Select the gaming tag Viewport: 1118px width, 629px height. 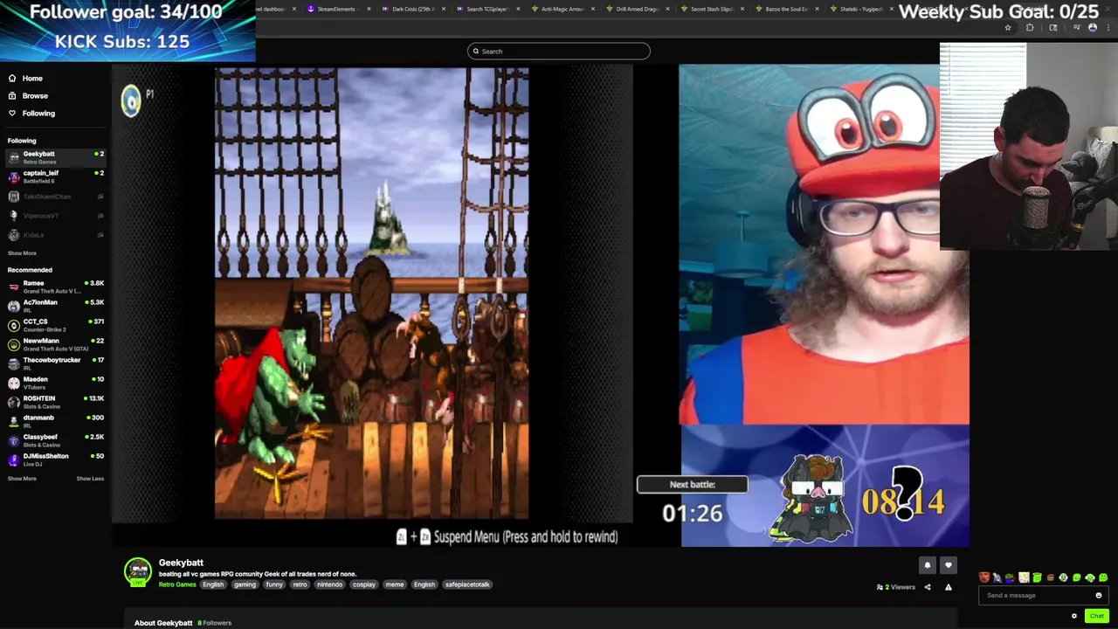pos(245,584)
